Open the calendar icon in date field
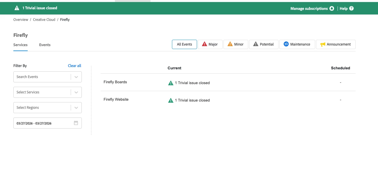This screenshot has width=378, height=179. coord(76,123)
